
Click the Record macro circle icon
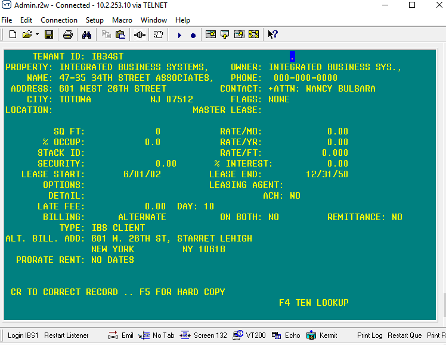click(193, 36)
